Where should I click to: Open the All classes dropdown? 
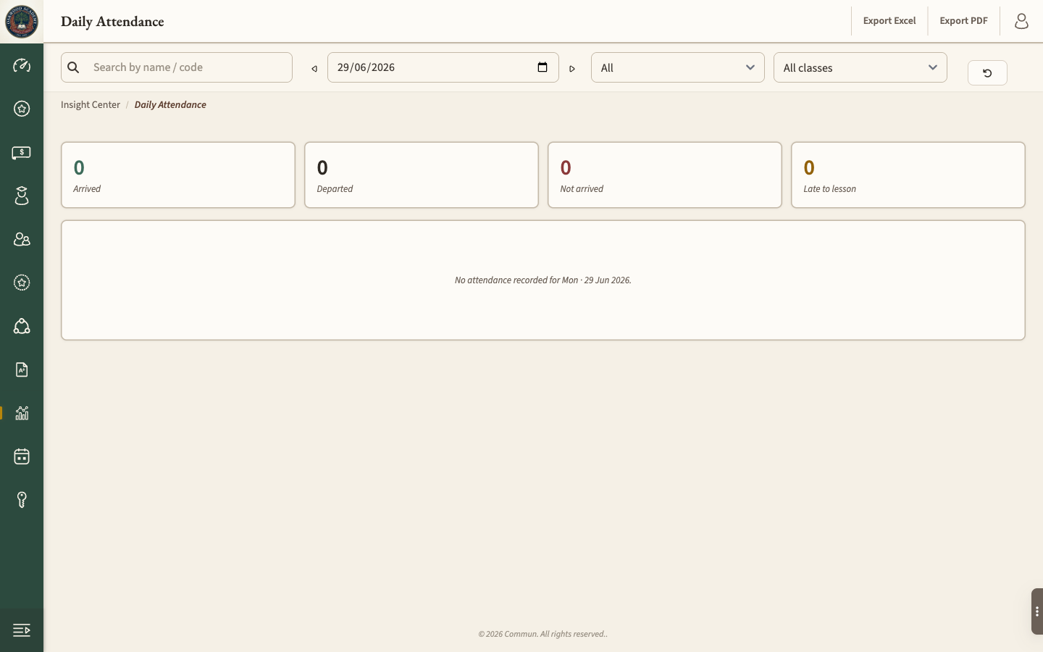[x=860, y=67]
